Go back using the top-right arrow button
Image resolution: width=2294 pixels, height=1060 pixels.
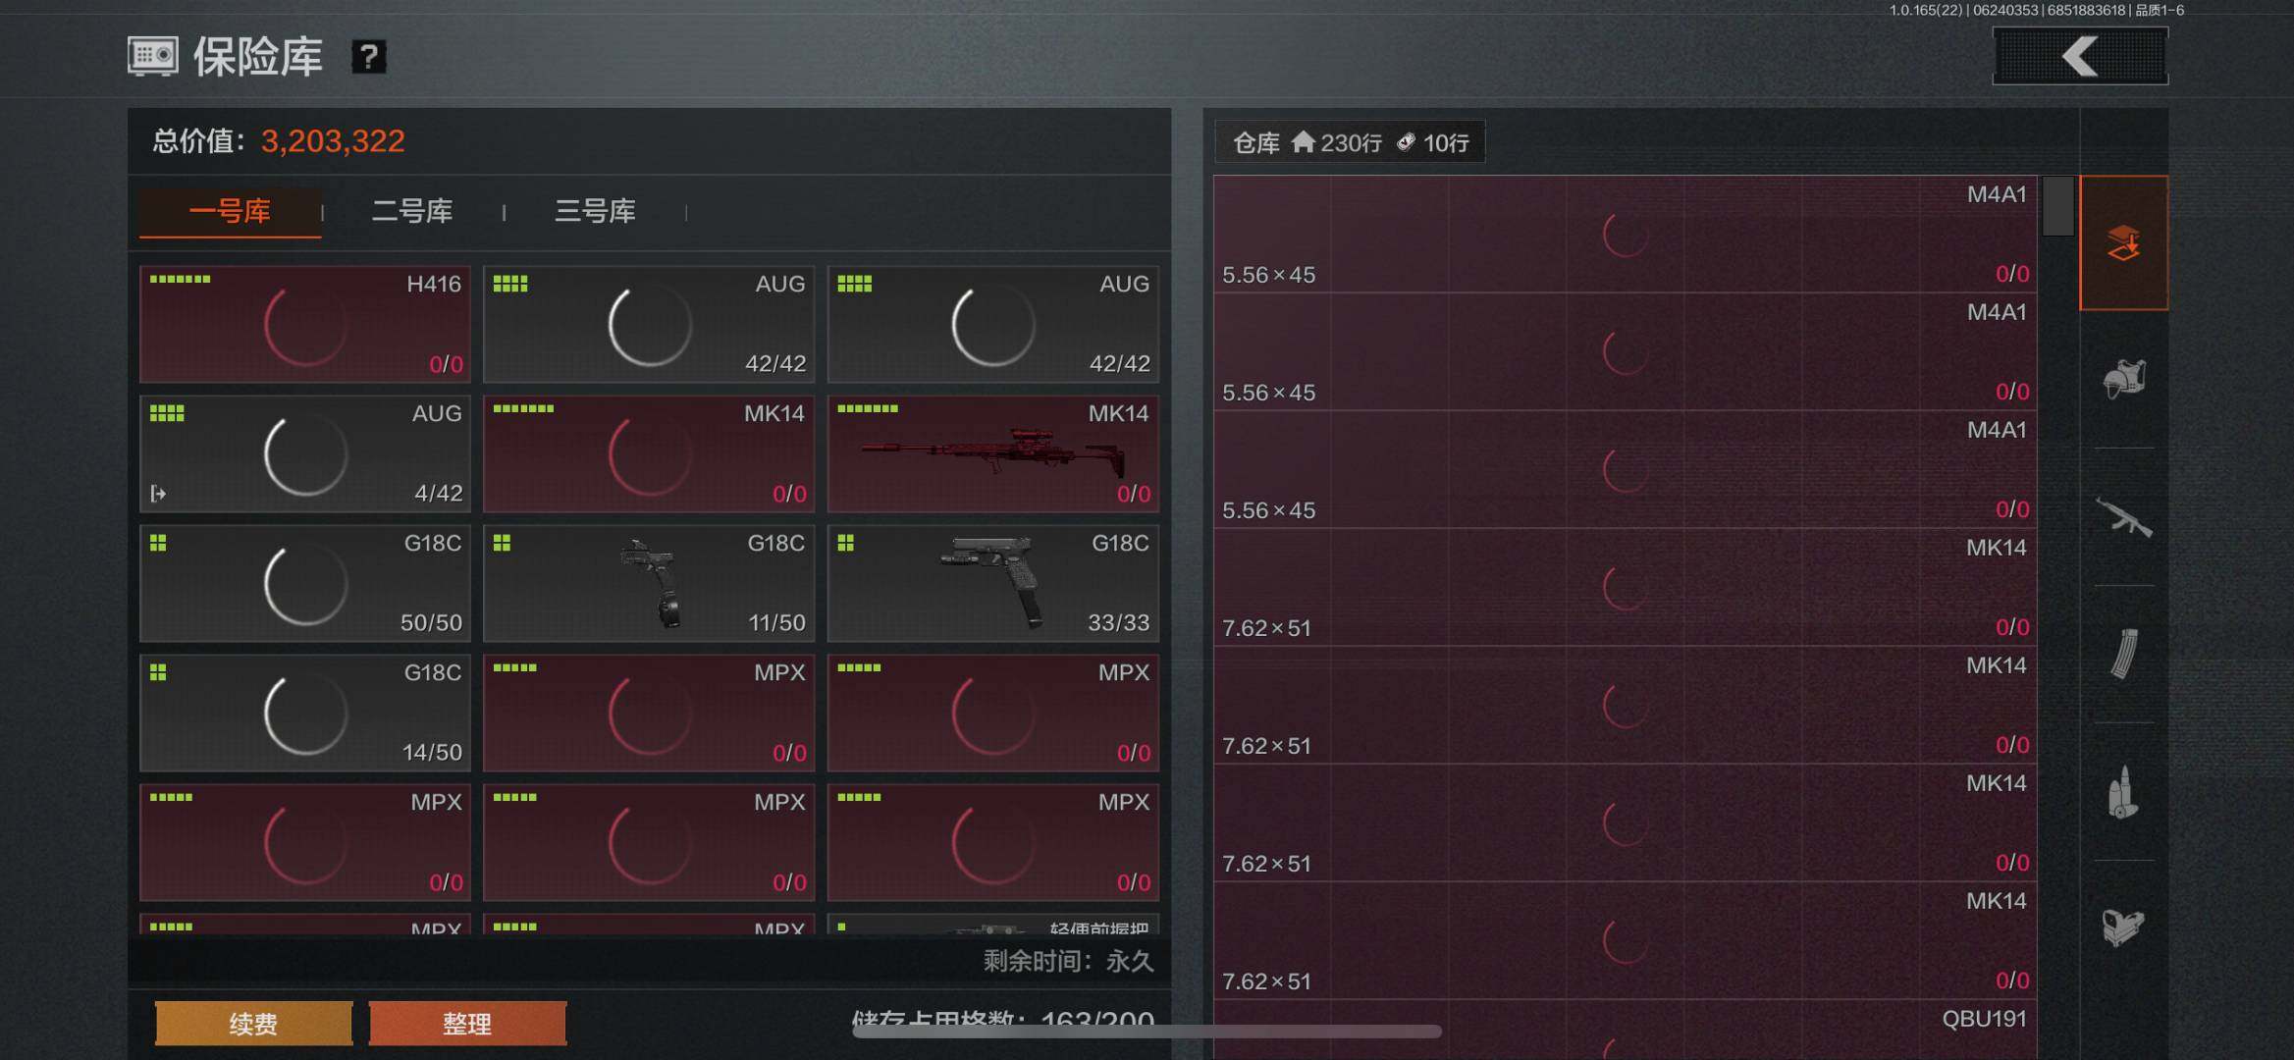[x=2080, y=56]
